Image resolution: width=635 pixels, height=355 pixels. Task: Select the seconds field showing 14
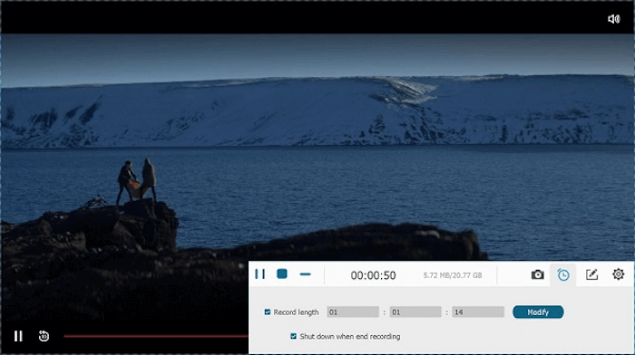coord(478,312)
